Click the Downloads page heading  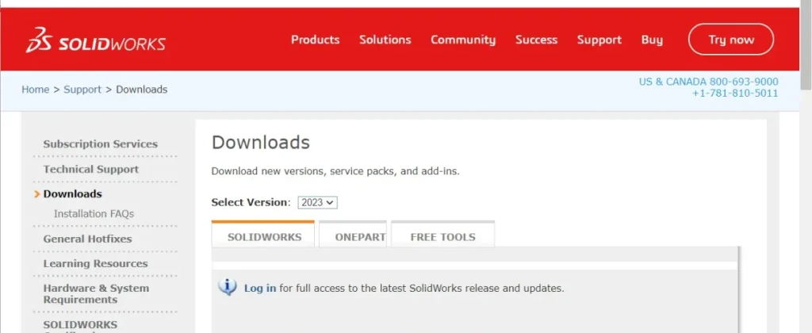260,142
